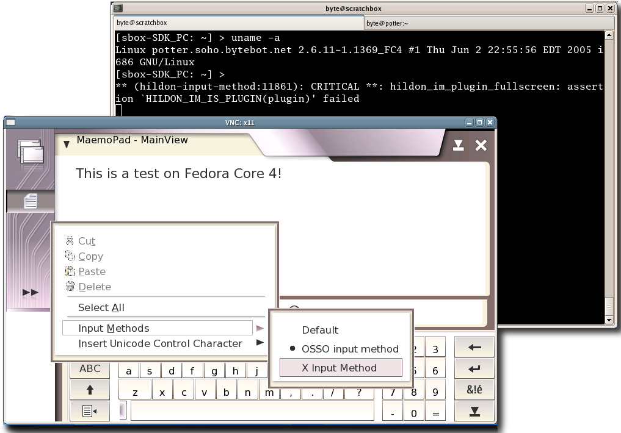Maximize the byte@scratchbox terminal window
Viewport: 621px width, 433px height.
tap(600, 9)
